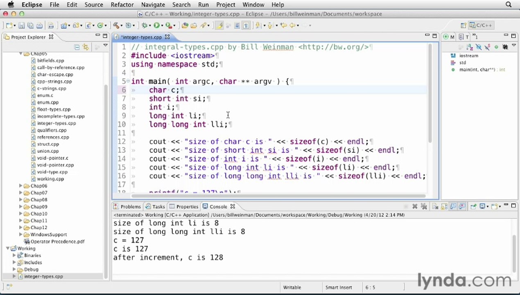The height and width of the screenshot is (295, 520).
Task: Toggle Link with Editor in Project Explorer
Action: pyautogui.click(x=85, y=47)
